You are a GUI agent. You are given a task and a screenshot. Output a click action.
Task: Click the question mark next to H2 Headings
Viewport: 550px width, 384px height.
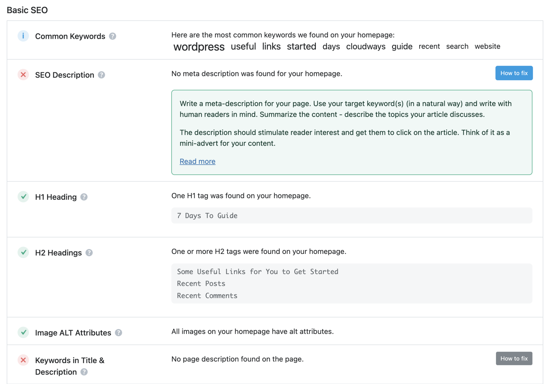coord(89,253)
